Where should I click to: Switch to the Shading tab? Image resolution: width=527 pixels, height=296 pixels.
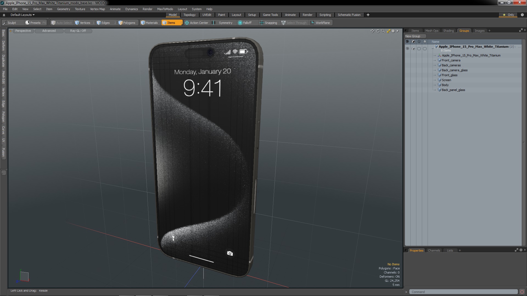[x=448, y=31]
